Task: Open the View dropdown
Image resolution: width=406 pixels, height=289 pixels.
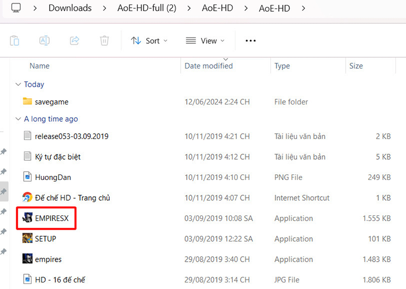Action: click(205, 41)
